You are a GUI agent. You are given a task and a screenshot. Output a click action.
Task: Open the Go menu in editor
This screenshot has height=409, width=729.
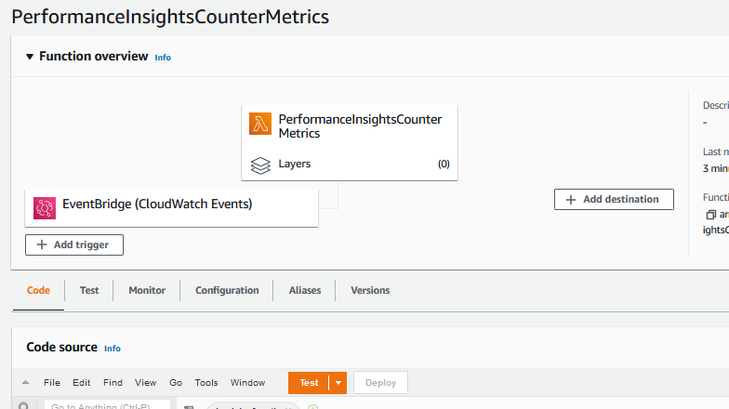176,383
